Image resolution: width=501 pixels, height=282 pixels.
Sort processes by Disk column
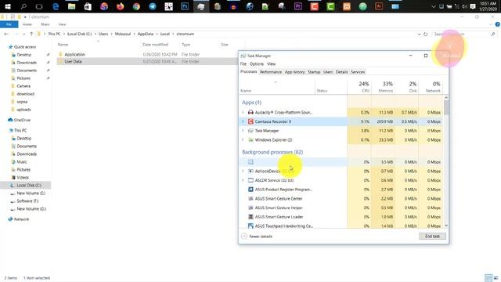click(x=407, y=87)
